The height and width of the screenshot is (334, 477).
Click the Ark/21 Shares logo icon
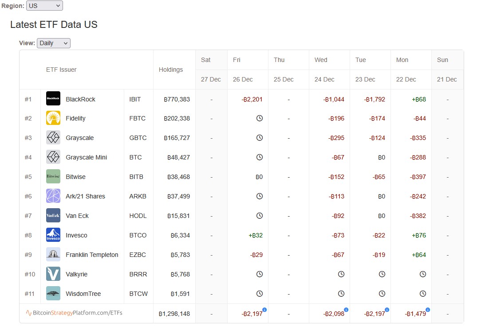tap(53, 196)
